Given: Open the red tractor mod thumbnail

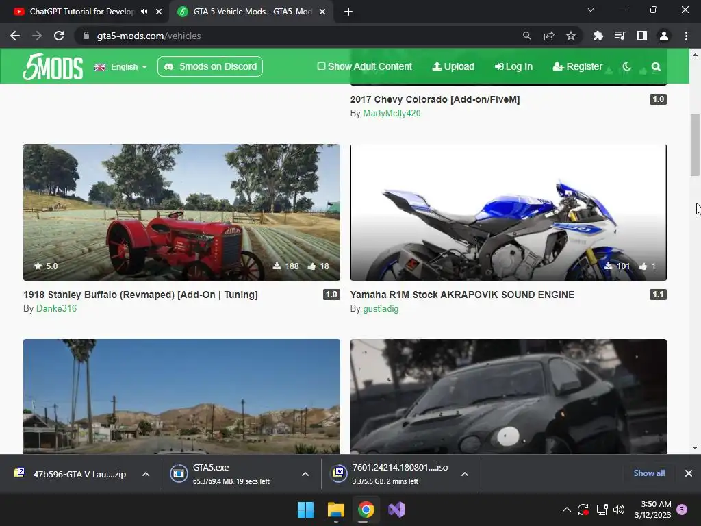Looking at the screenshot, I should pos(181,212).
